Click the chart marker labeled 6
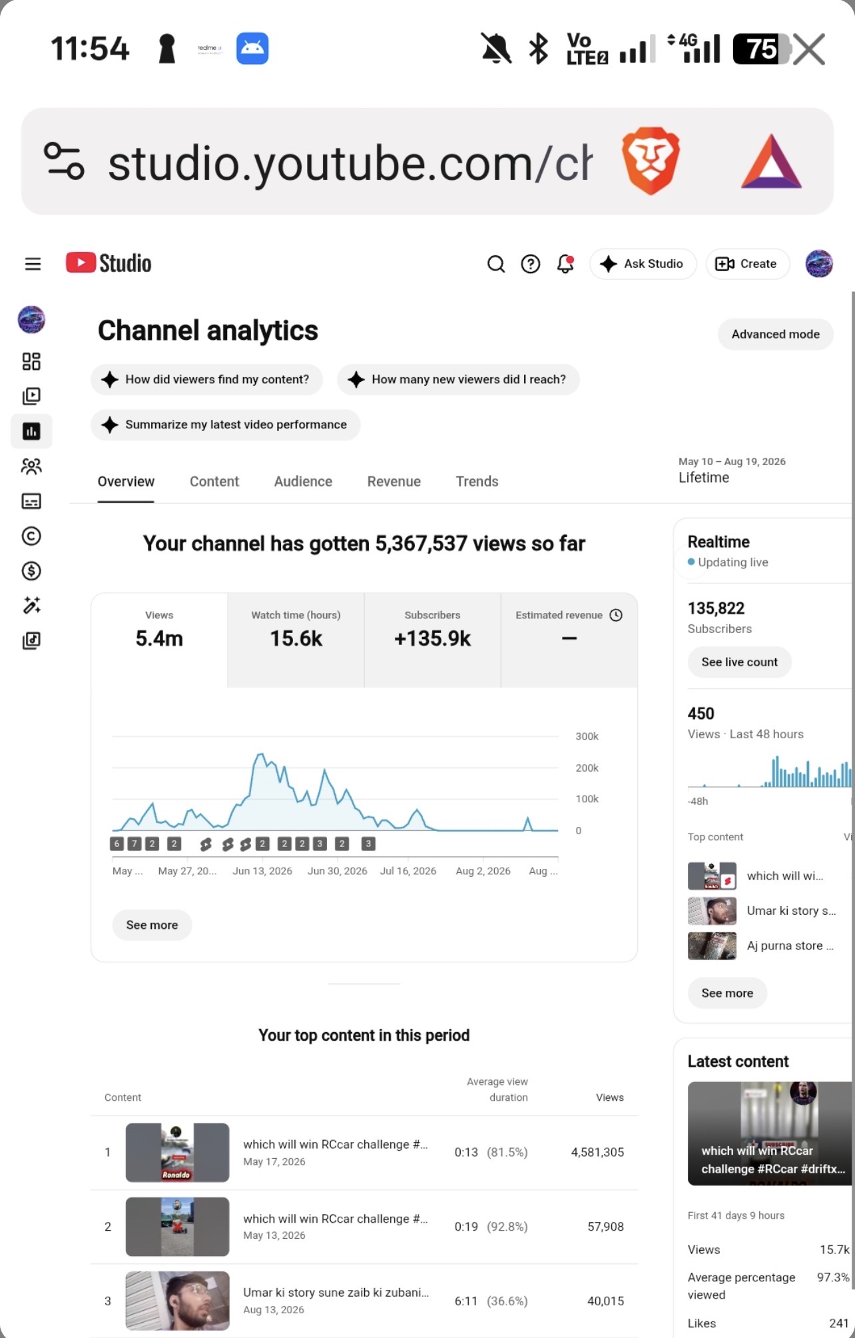This screenshot has width=855, height=1338. coord(117,844)
